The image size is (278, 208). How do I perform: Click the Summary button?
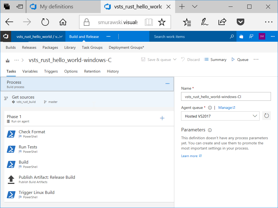(215, 60)
